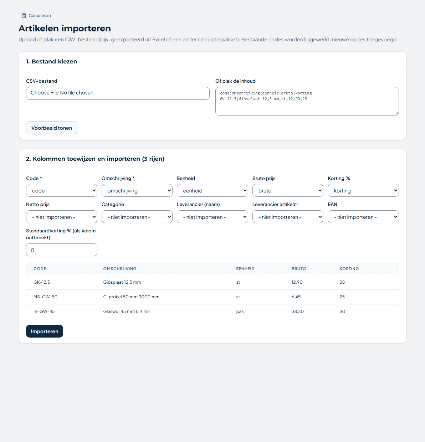Open the Korting % column dropdown
This screenshot has width=425, height=442.
363,190
